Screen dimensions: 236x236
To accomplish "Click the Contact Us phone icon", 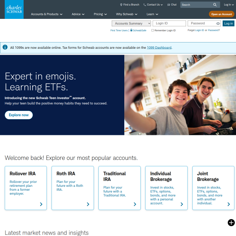I will pos(145,5).
